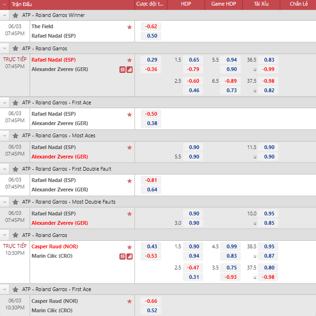Star the The Field vs Rafael Nadal match
The height and width of the screenshot is (316, 316).
point(129,27)
